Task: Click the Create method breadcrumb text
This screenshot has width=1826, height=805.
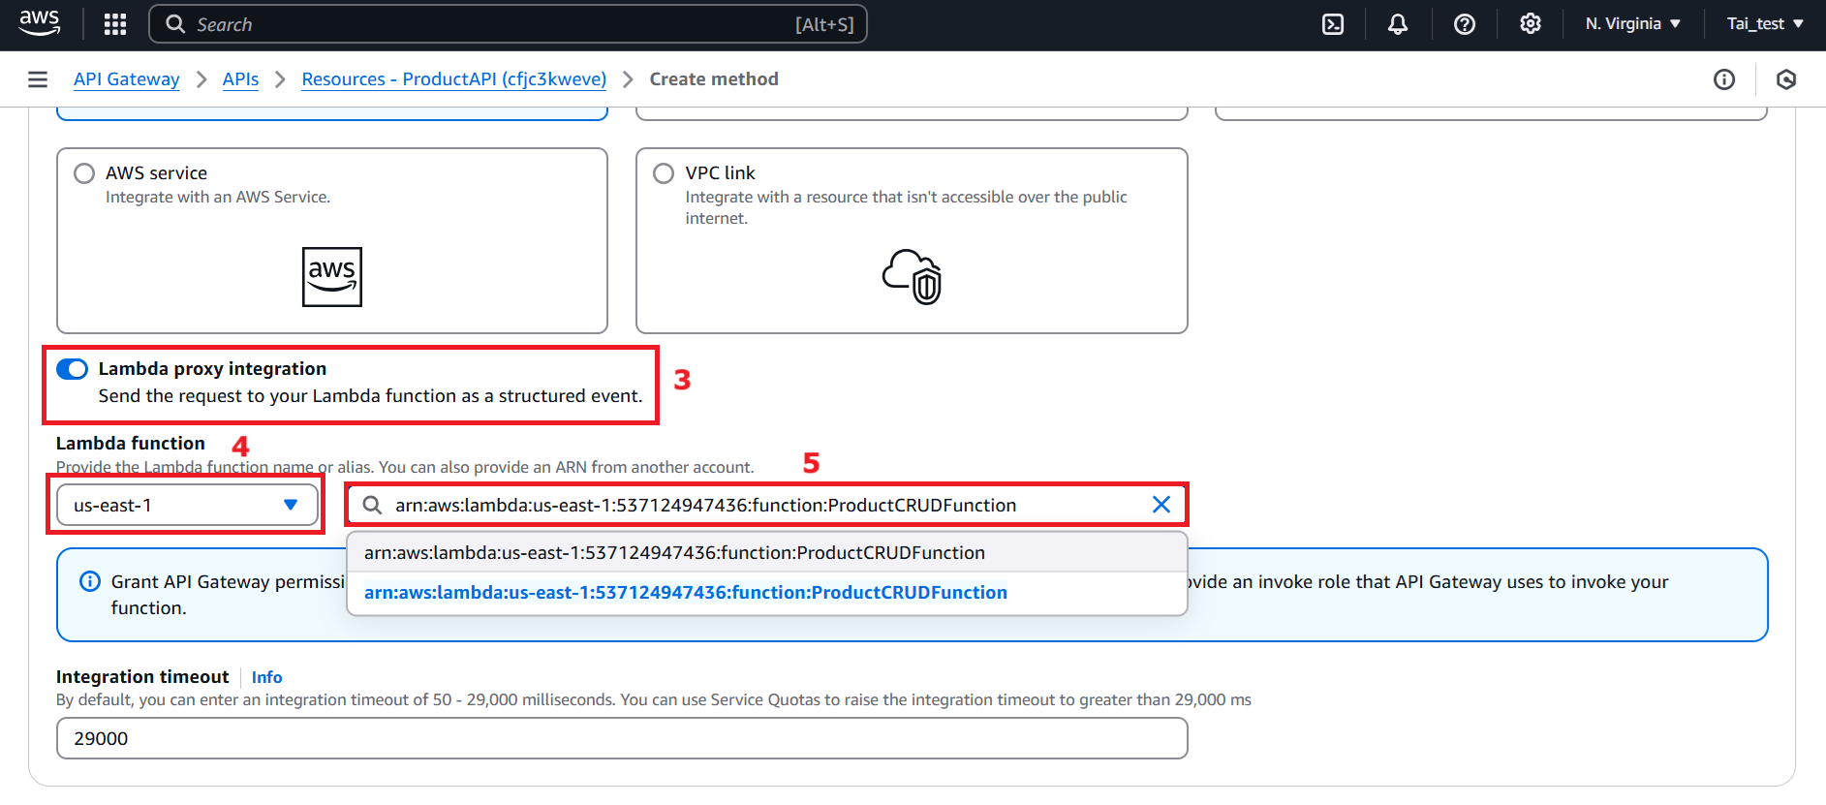Action: [x=714, y=79]
